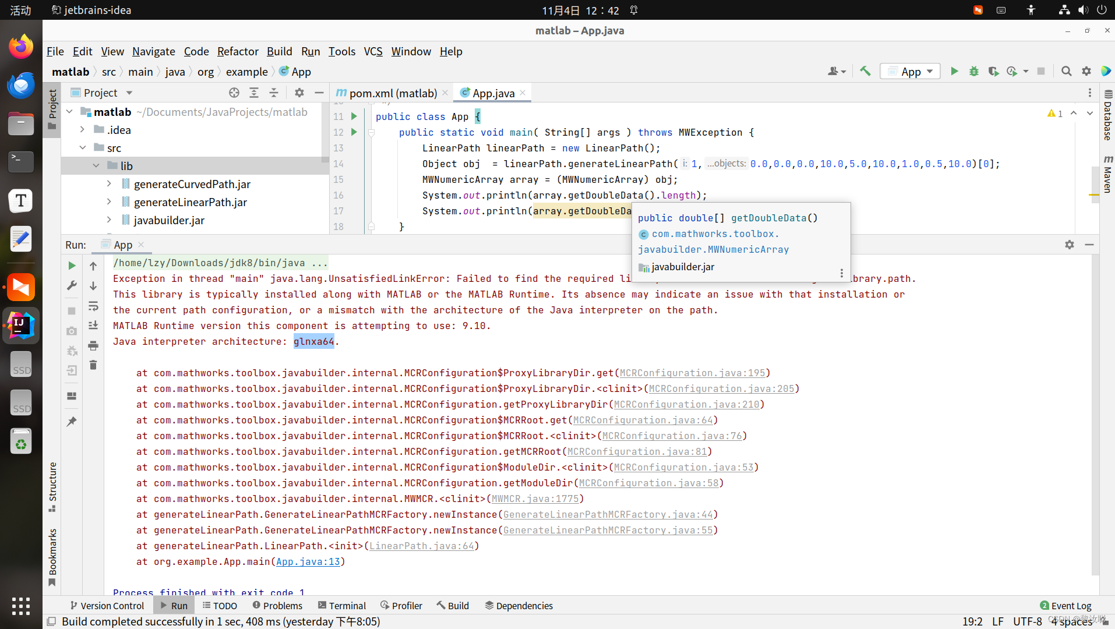The height and width of the screenshot is (629, 1115).
Task: Open the Terminal tool window tab
Action: 342,606
